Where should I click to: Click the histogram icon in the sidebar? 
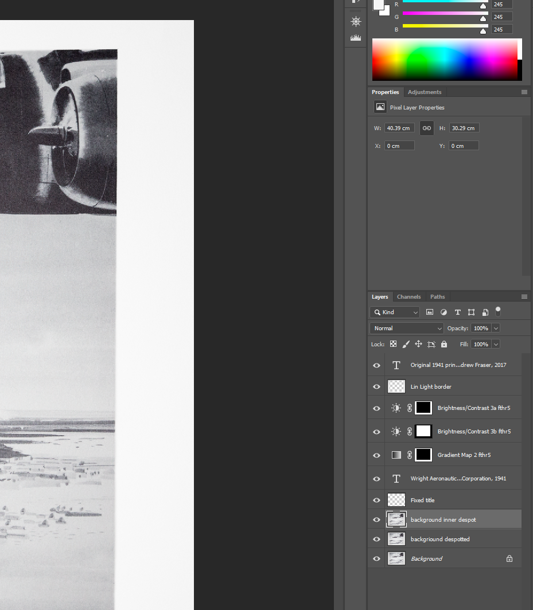[356, 37]
